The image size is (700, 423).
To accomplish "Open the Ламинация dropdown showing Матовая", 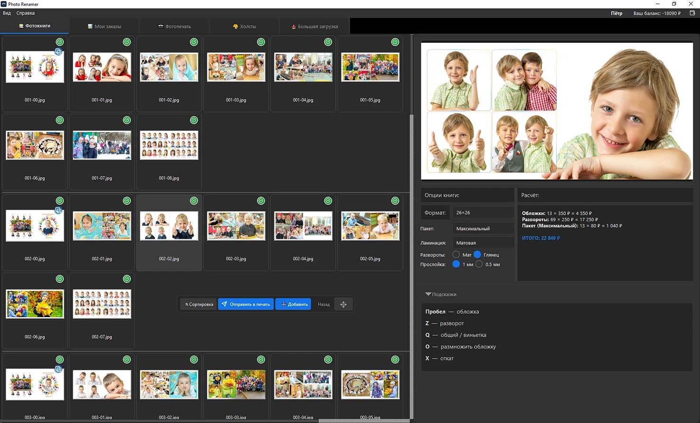I will (483, 243).
